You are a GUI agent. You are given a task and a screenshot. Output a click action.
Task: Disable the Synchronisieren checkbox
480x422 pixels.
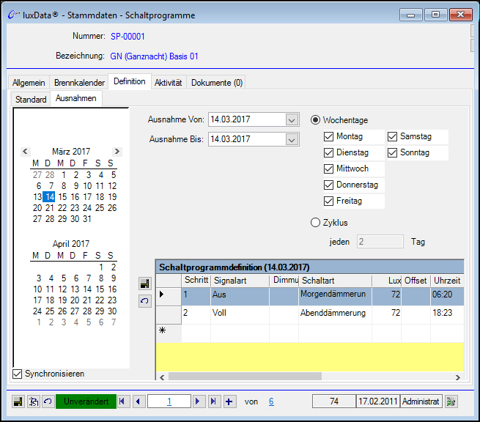pos(18,374)
